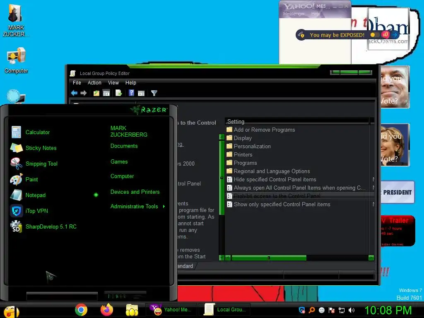Go forward with the Policy Editor forward arrow
The width and height of the screenshot is (424, 318).
[x=84, y=93]
